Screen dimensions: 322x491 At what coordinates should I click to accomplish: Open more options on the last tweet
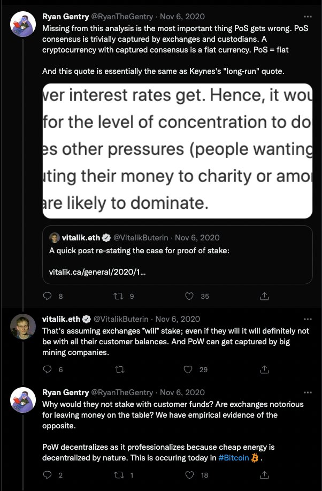[x=308, y=392]
